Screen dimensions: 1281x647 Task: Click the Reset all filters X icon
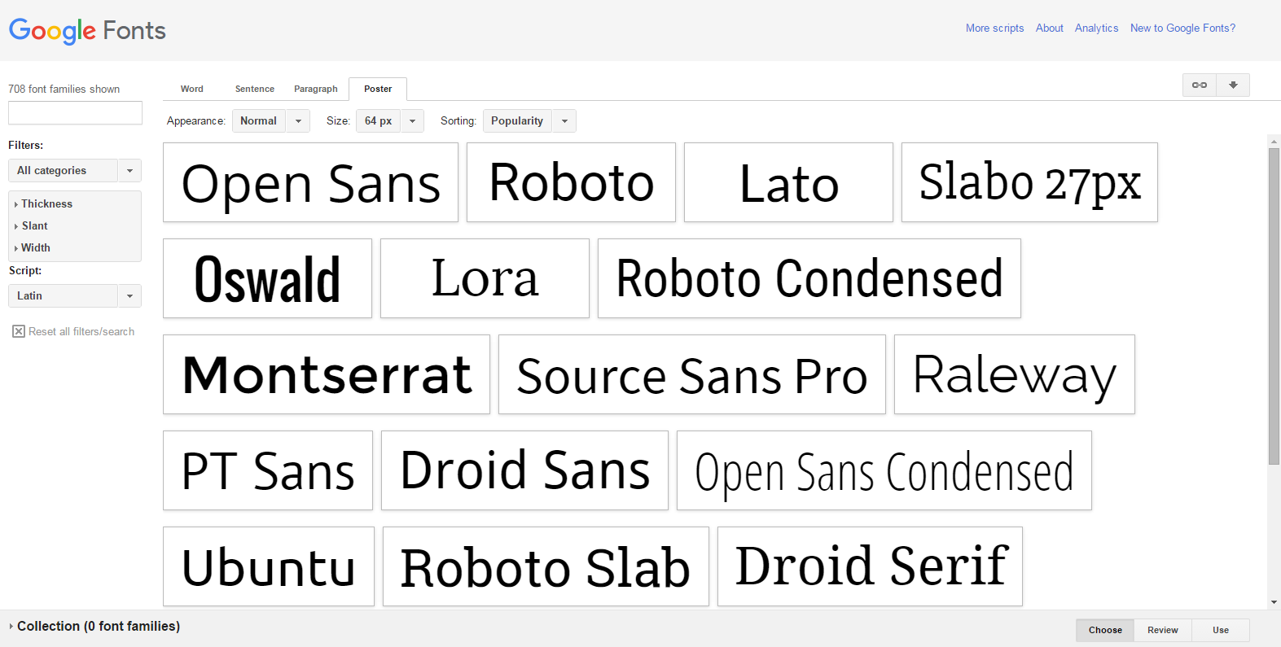coord(19,331)
